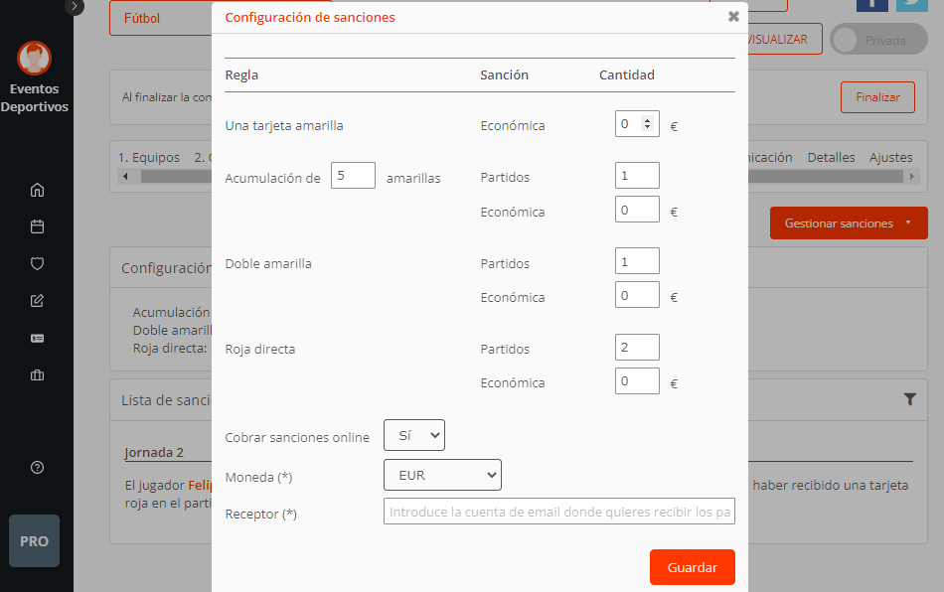The height and width of the screenshot is (592, 944).
Task: Open the Moneda EUR currency dropdown
Action: click(442, 475)
